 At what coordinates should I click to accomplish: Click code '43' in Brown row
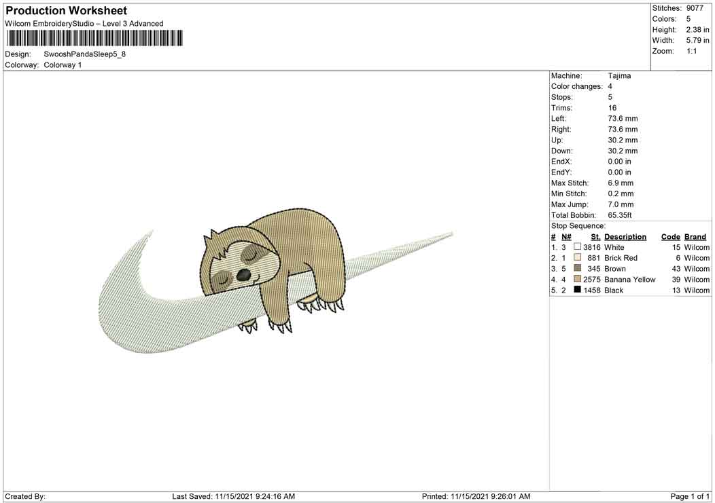click(676, 269)
